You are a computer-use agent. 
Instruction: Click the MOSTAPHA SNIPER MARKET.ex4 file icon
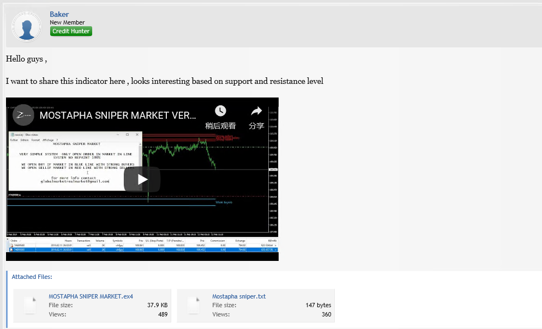pos(30,305)
